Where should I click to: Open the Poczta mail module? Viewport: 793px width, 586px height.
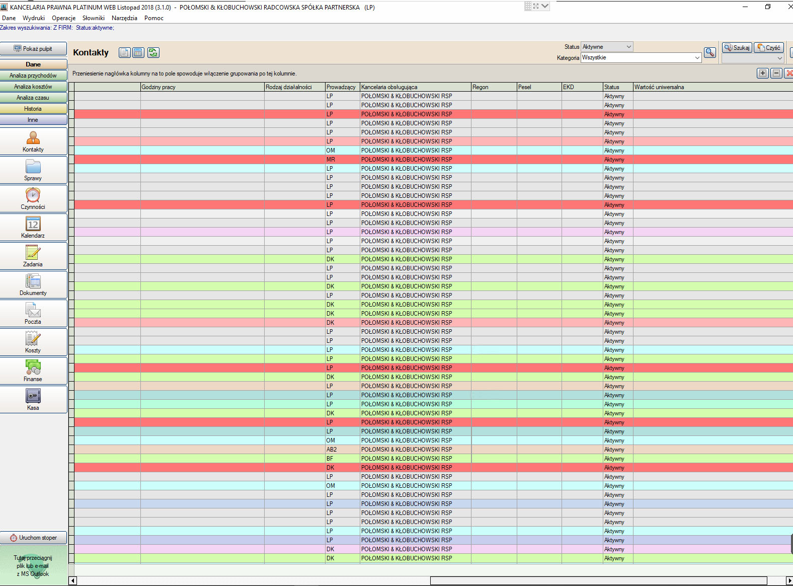[x=33, y=313]
